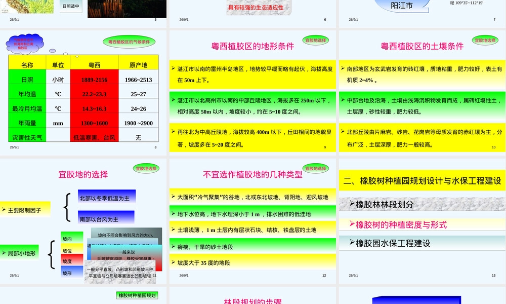This screenshot has height=304, width=506.
Task: Select the 瘠瘦、干旱的砂土地段 bullet bar
Action: click(252, 247)
